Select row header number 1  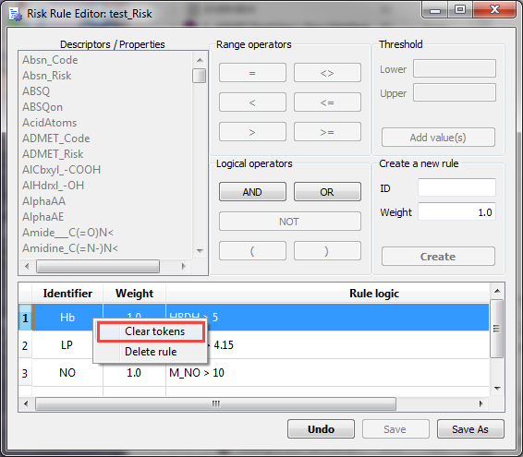pos(25,318)
